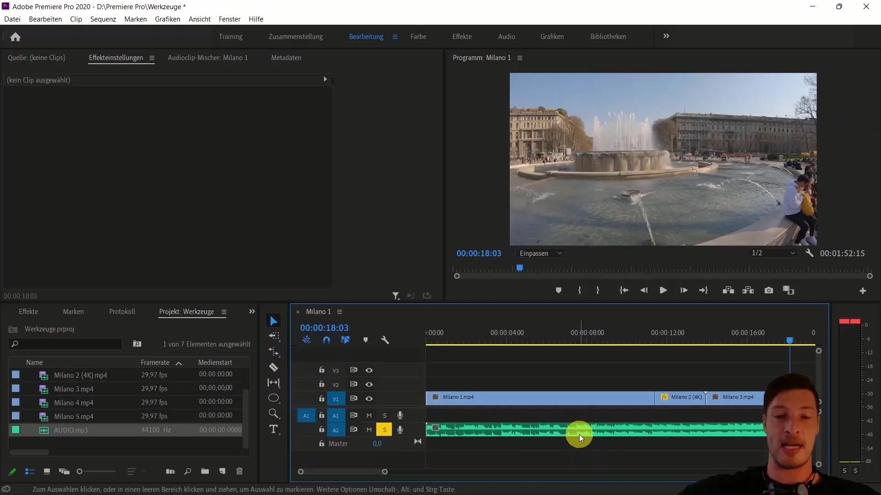Switch project panel to icon view

pos(47,471)
